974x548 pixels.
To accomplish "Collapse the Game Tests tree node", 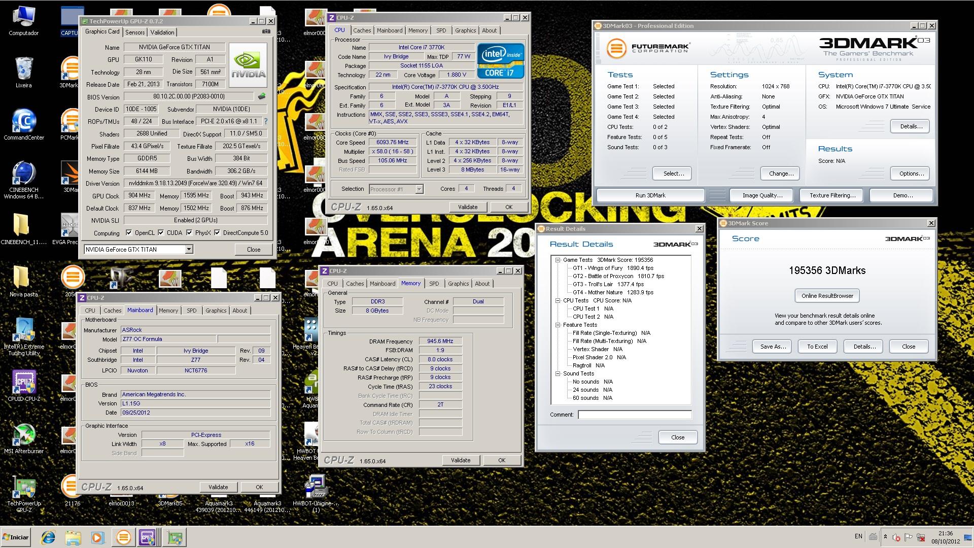I will click(558, 260).
